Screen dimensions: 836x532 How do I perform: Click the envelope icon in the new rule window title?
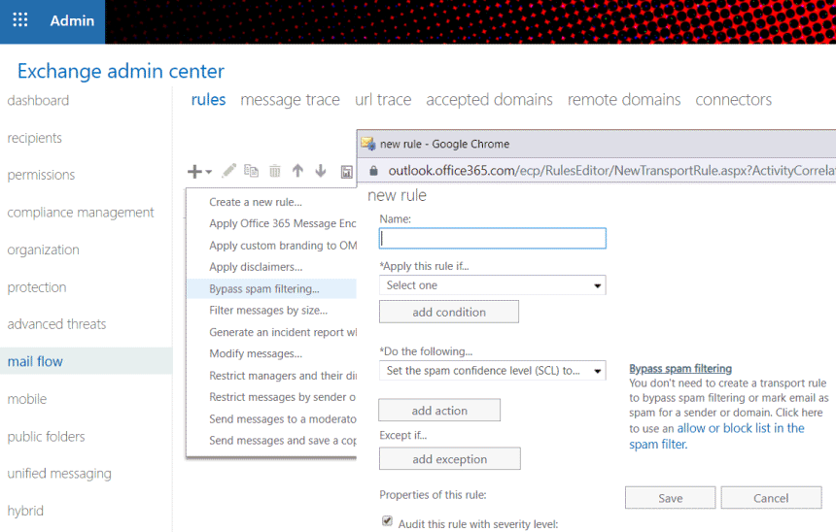tap(367, 144)
